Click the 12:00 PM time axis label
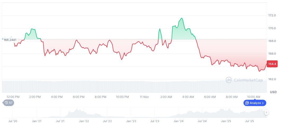The width and height of the screenshot is (284, 124). [13, 97]
